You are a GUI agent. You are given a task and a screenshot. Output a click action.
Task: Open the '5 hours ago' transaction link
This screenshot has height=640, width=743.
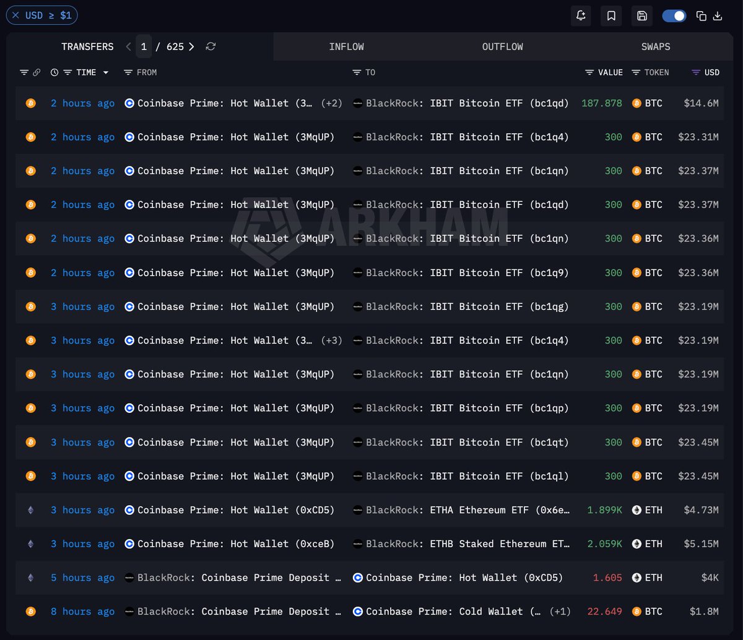click(x=82, y=577)
